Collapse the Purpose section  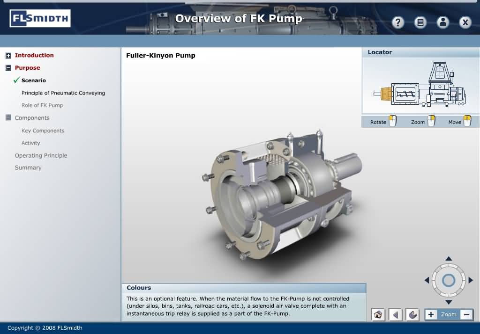(8, 68)
